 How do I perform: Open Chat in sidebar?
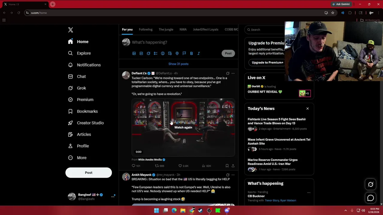tap(77, 76)
